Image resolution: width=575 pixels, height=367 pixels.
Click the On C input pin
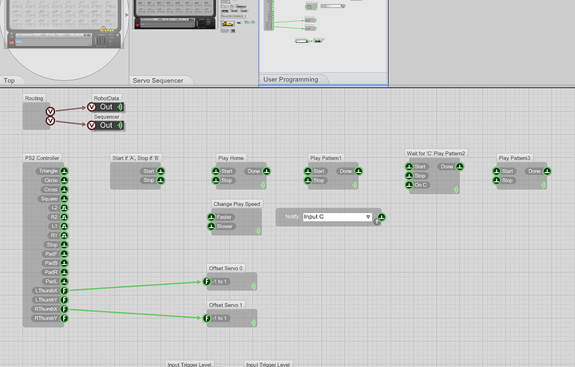point(409,185)
